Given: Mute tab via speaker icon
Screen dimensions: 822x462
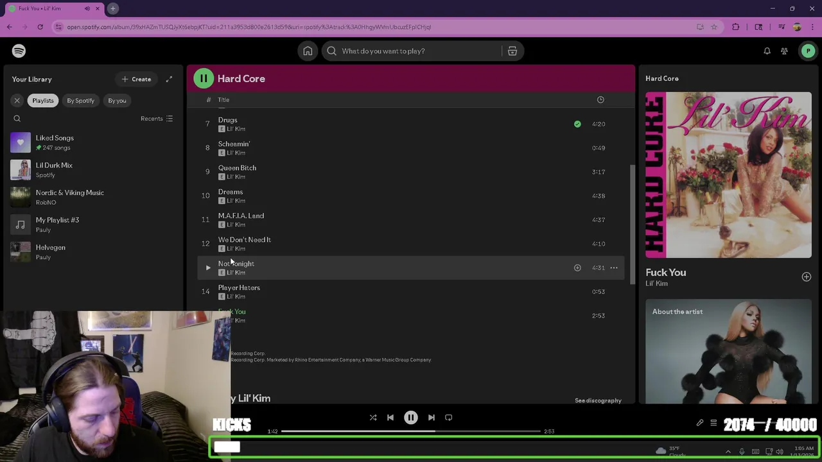Looking at the screenshot, I should tap(87, 8).
